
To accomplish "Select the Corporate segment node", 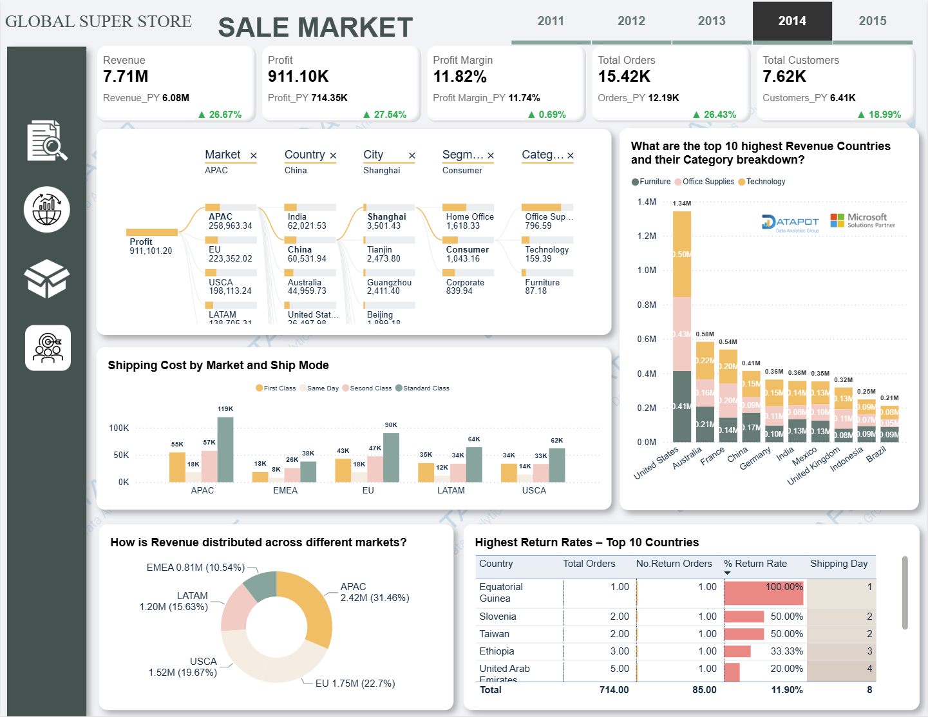I will point(468,283).
